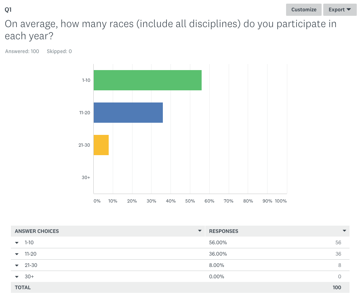The image size is (358, 303).
Task: Expand the 1-10 answer row arrow
Action: point(17,243)
